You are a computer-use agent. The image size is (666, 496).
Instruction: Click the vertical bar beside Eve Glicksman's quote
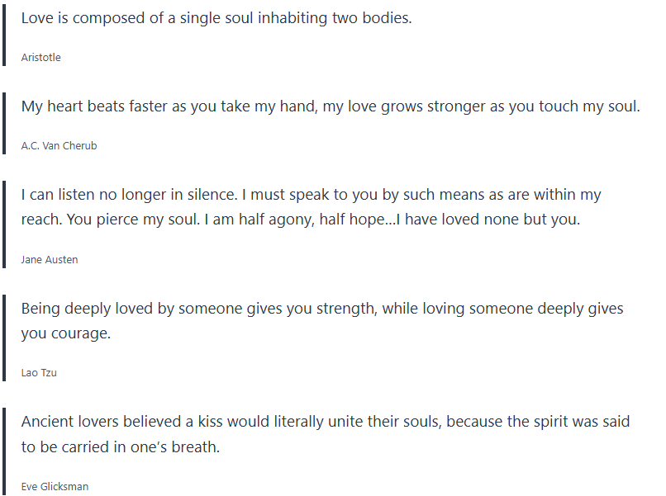tap(4, 450)
